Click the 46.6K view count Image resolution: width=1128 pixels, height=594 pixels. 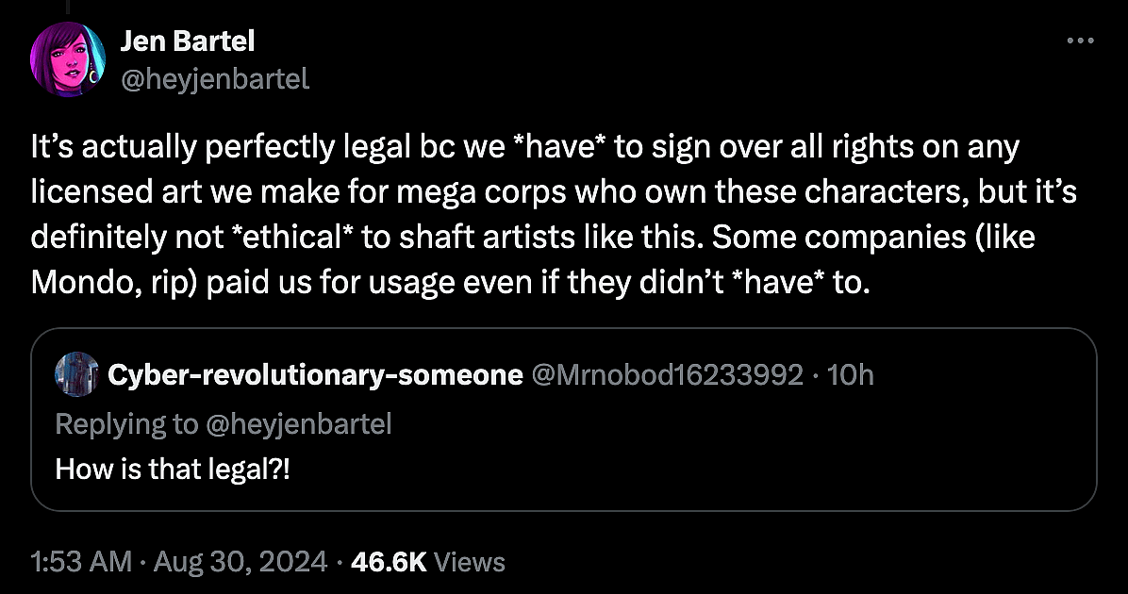[389, 562]
